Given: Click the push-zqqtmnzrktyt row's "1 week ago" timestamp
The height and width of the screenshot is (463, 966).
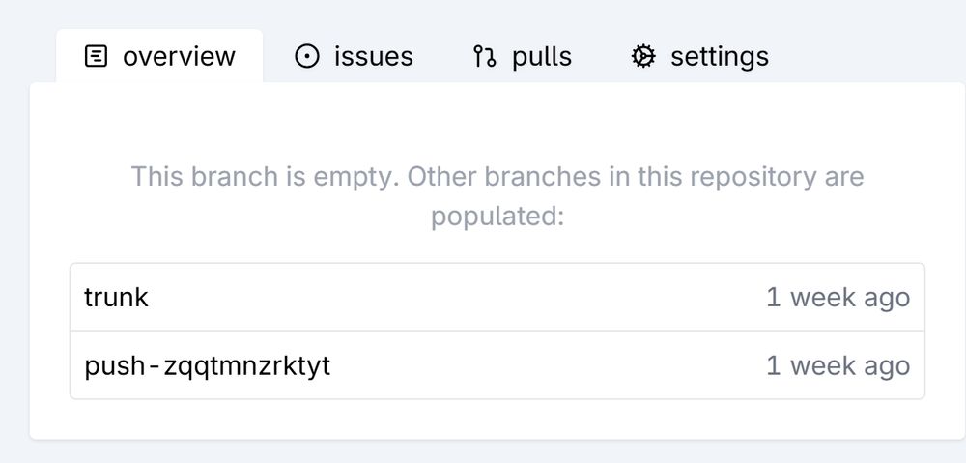Looking at the screenshot, I should (838, 365).
